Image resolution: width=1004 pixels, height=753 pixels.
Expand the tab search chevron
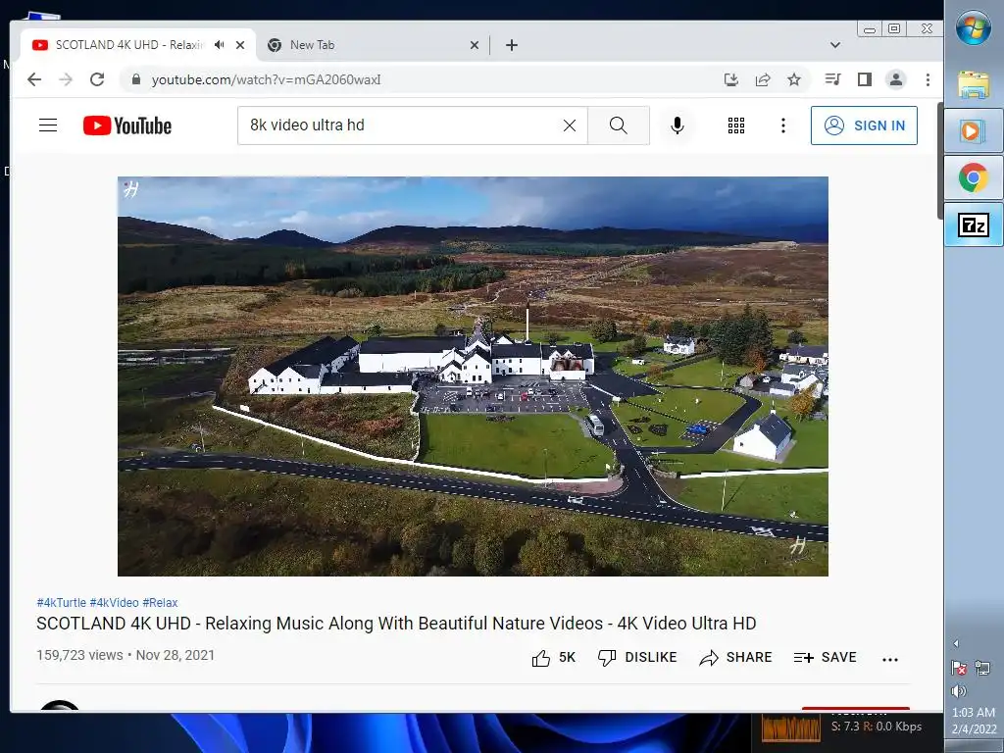pyautogui.click(x=835, y=45)
